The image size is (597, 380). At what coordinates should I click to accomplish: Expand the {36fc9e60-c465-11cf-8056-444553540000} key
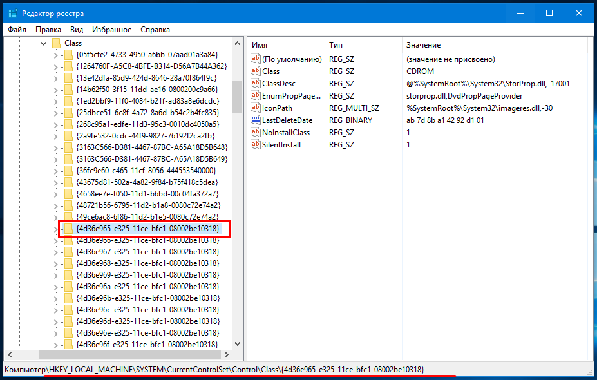coord(55,171)
